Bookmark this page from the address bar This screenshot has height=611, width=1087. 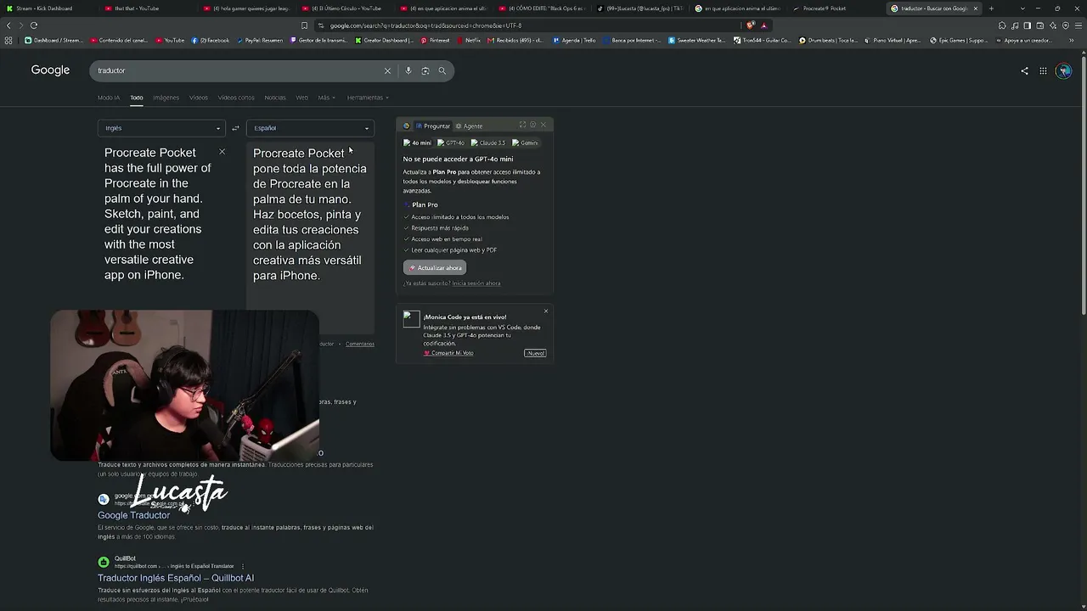304,25
